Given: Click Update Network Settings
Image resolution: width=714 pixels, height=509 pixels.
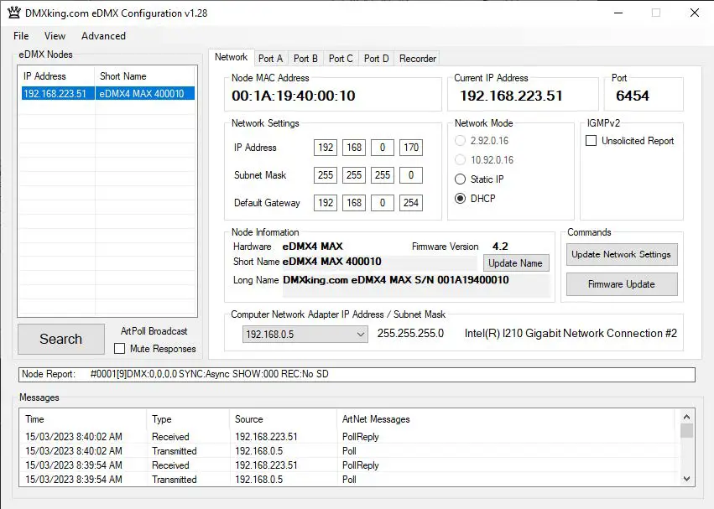Looking at the screenshot, I should [x=622, y=254].
